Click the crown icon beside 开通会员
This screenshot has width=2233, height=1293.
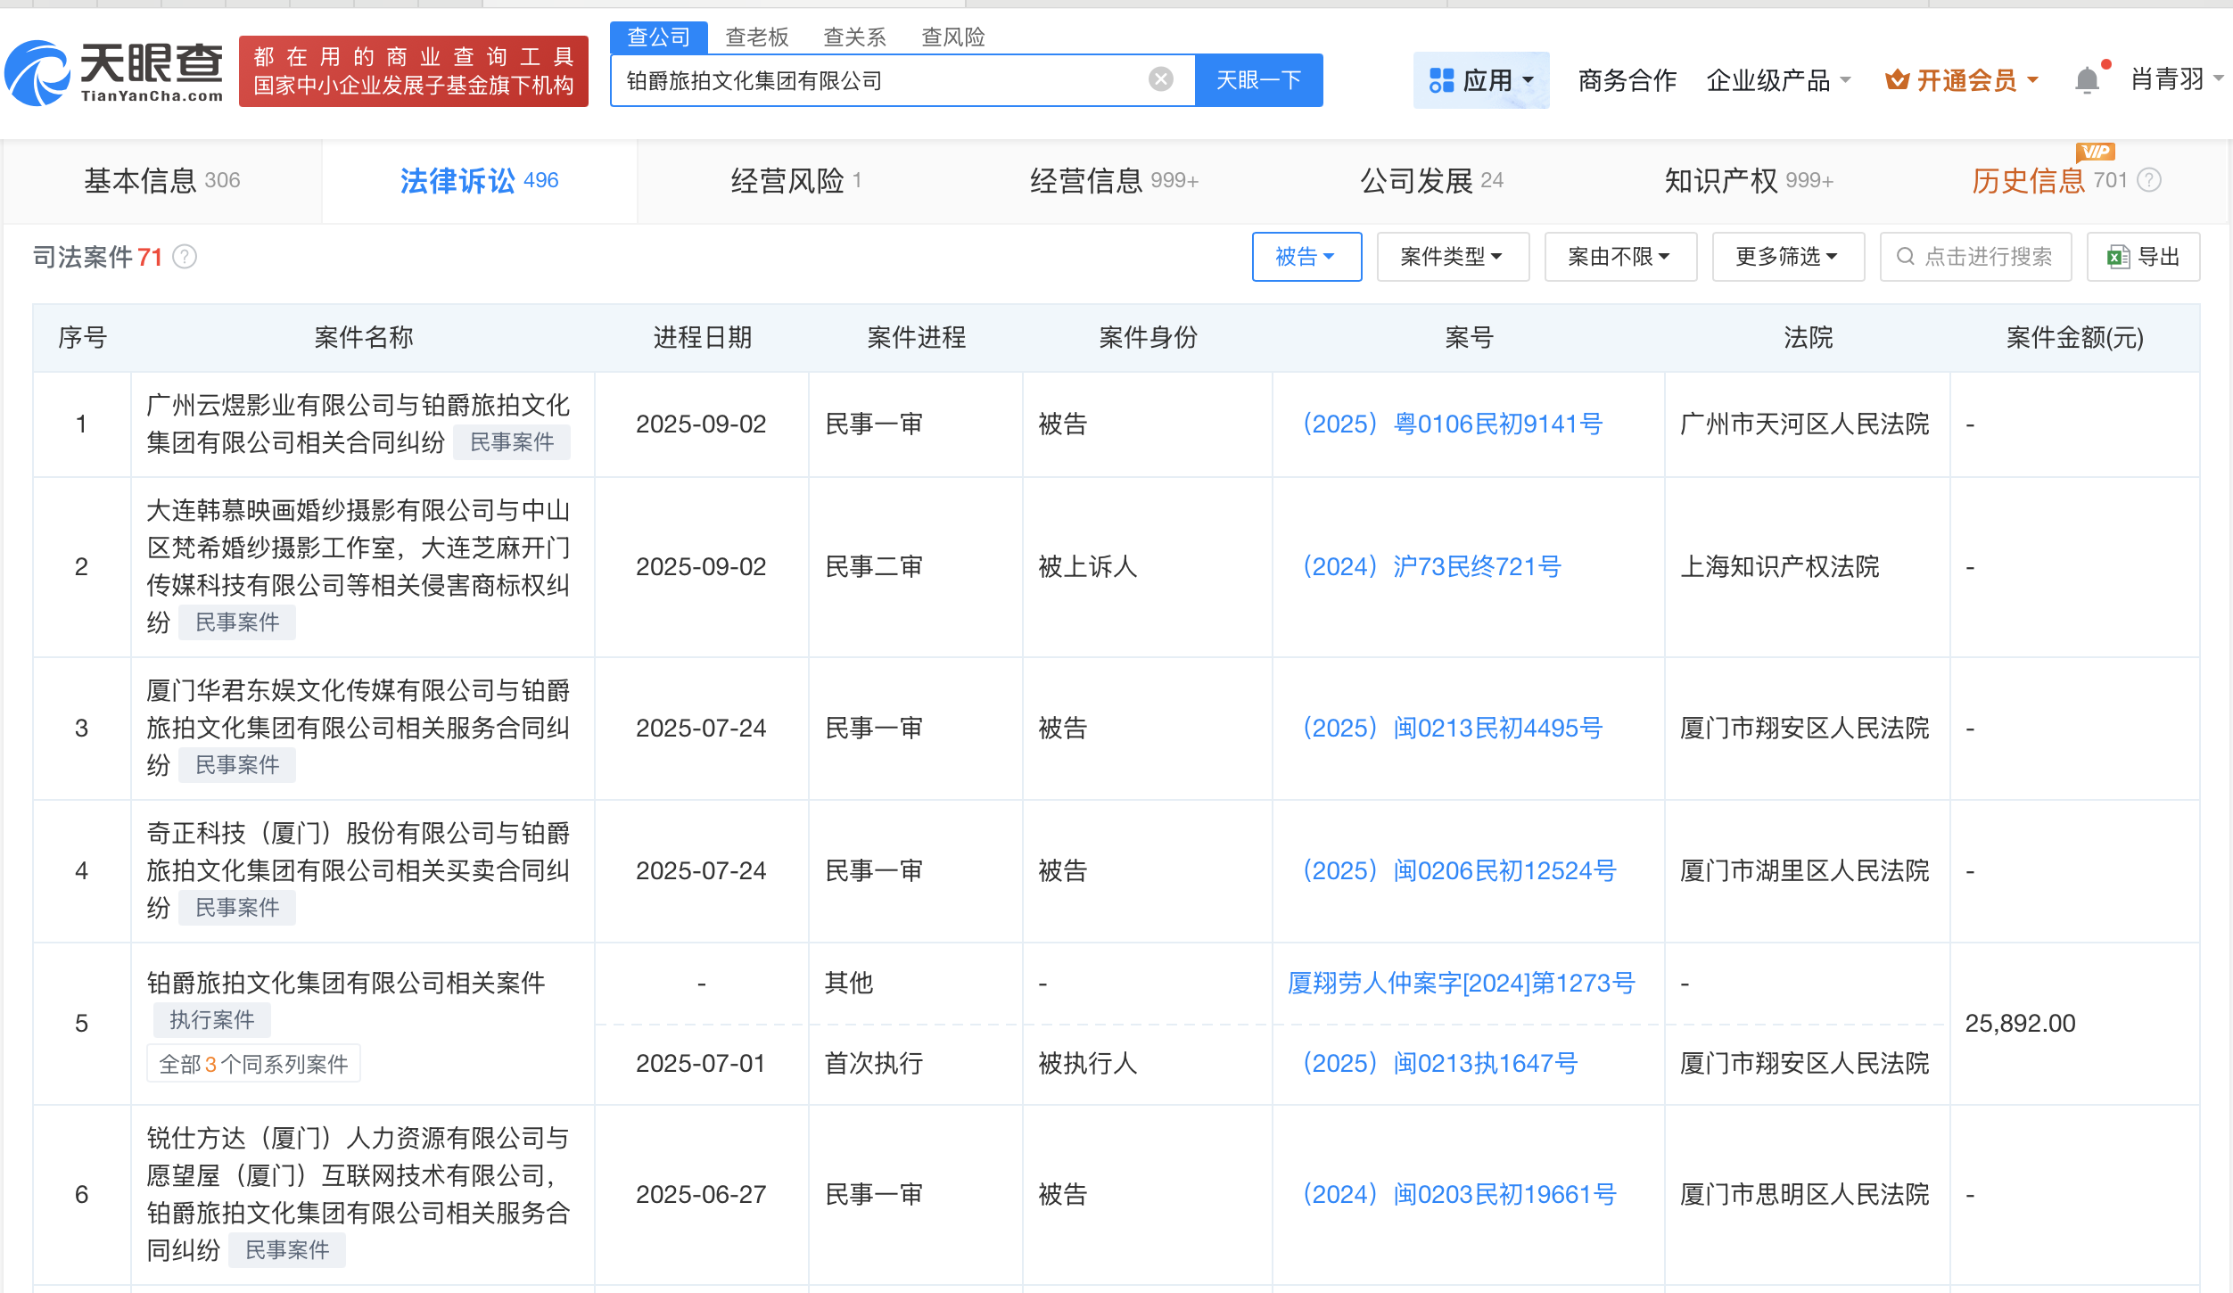1897,80
